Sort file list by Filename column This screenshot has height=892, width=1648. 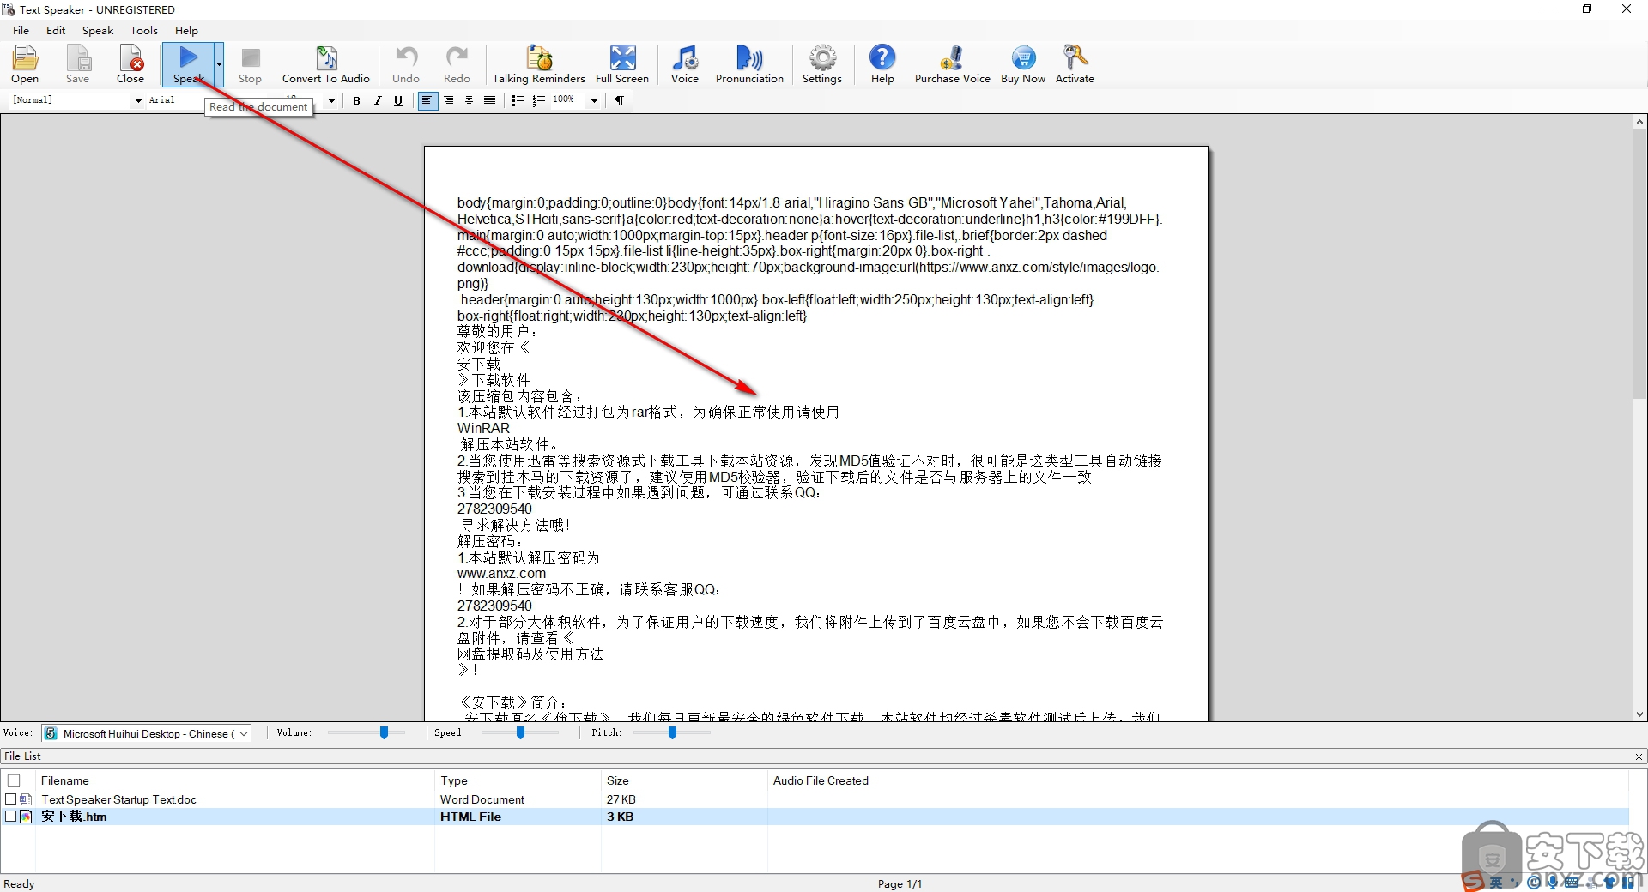[x=235, y=780]
